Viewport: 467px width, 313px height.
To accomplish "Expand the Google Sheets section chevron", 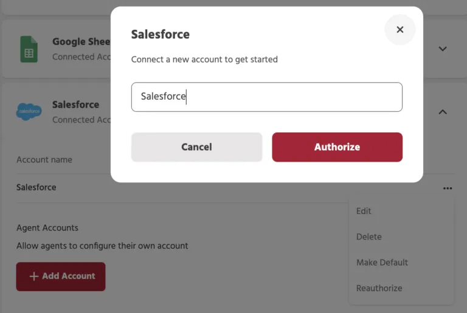I will (443, 49).
